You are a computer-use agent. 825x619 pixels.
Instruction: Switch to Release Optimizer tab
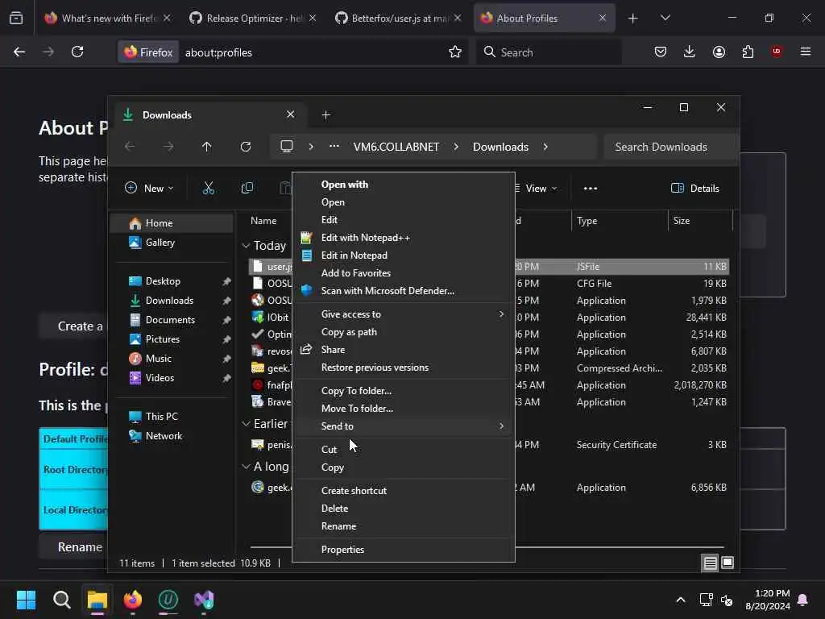251,19
